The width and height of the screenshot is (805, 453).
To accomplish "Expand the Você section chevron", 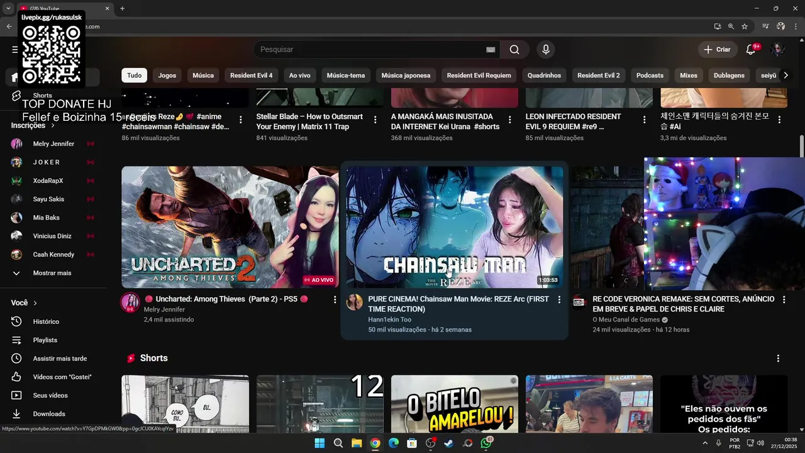I will coord(35,303).
